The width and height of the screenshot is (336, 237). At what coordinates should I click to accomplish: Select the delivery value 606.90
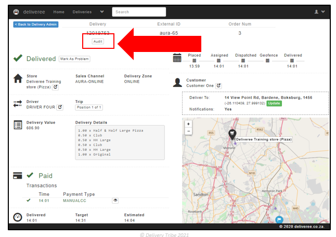[x=33, y=128]
